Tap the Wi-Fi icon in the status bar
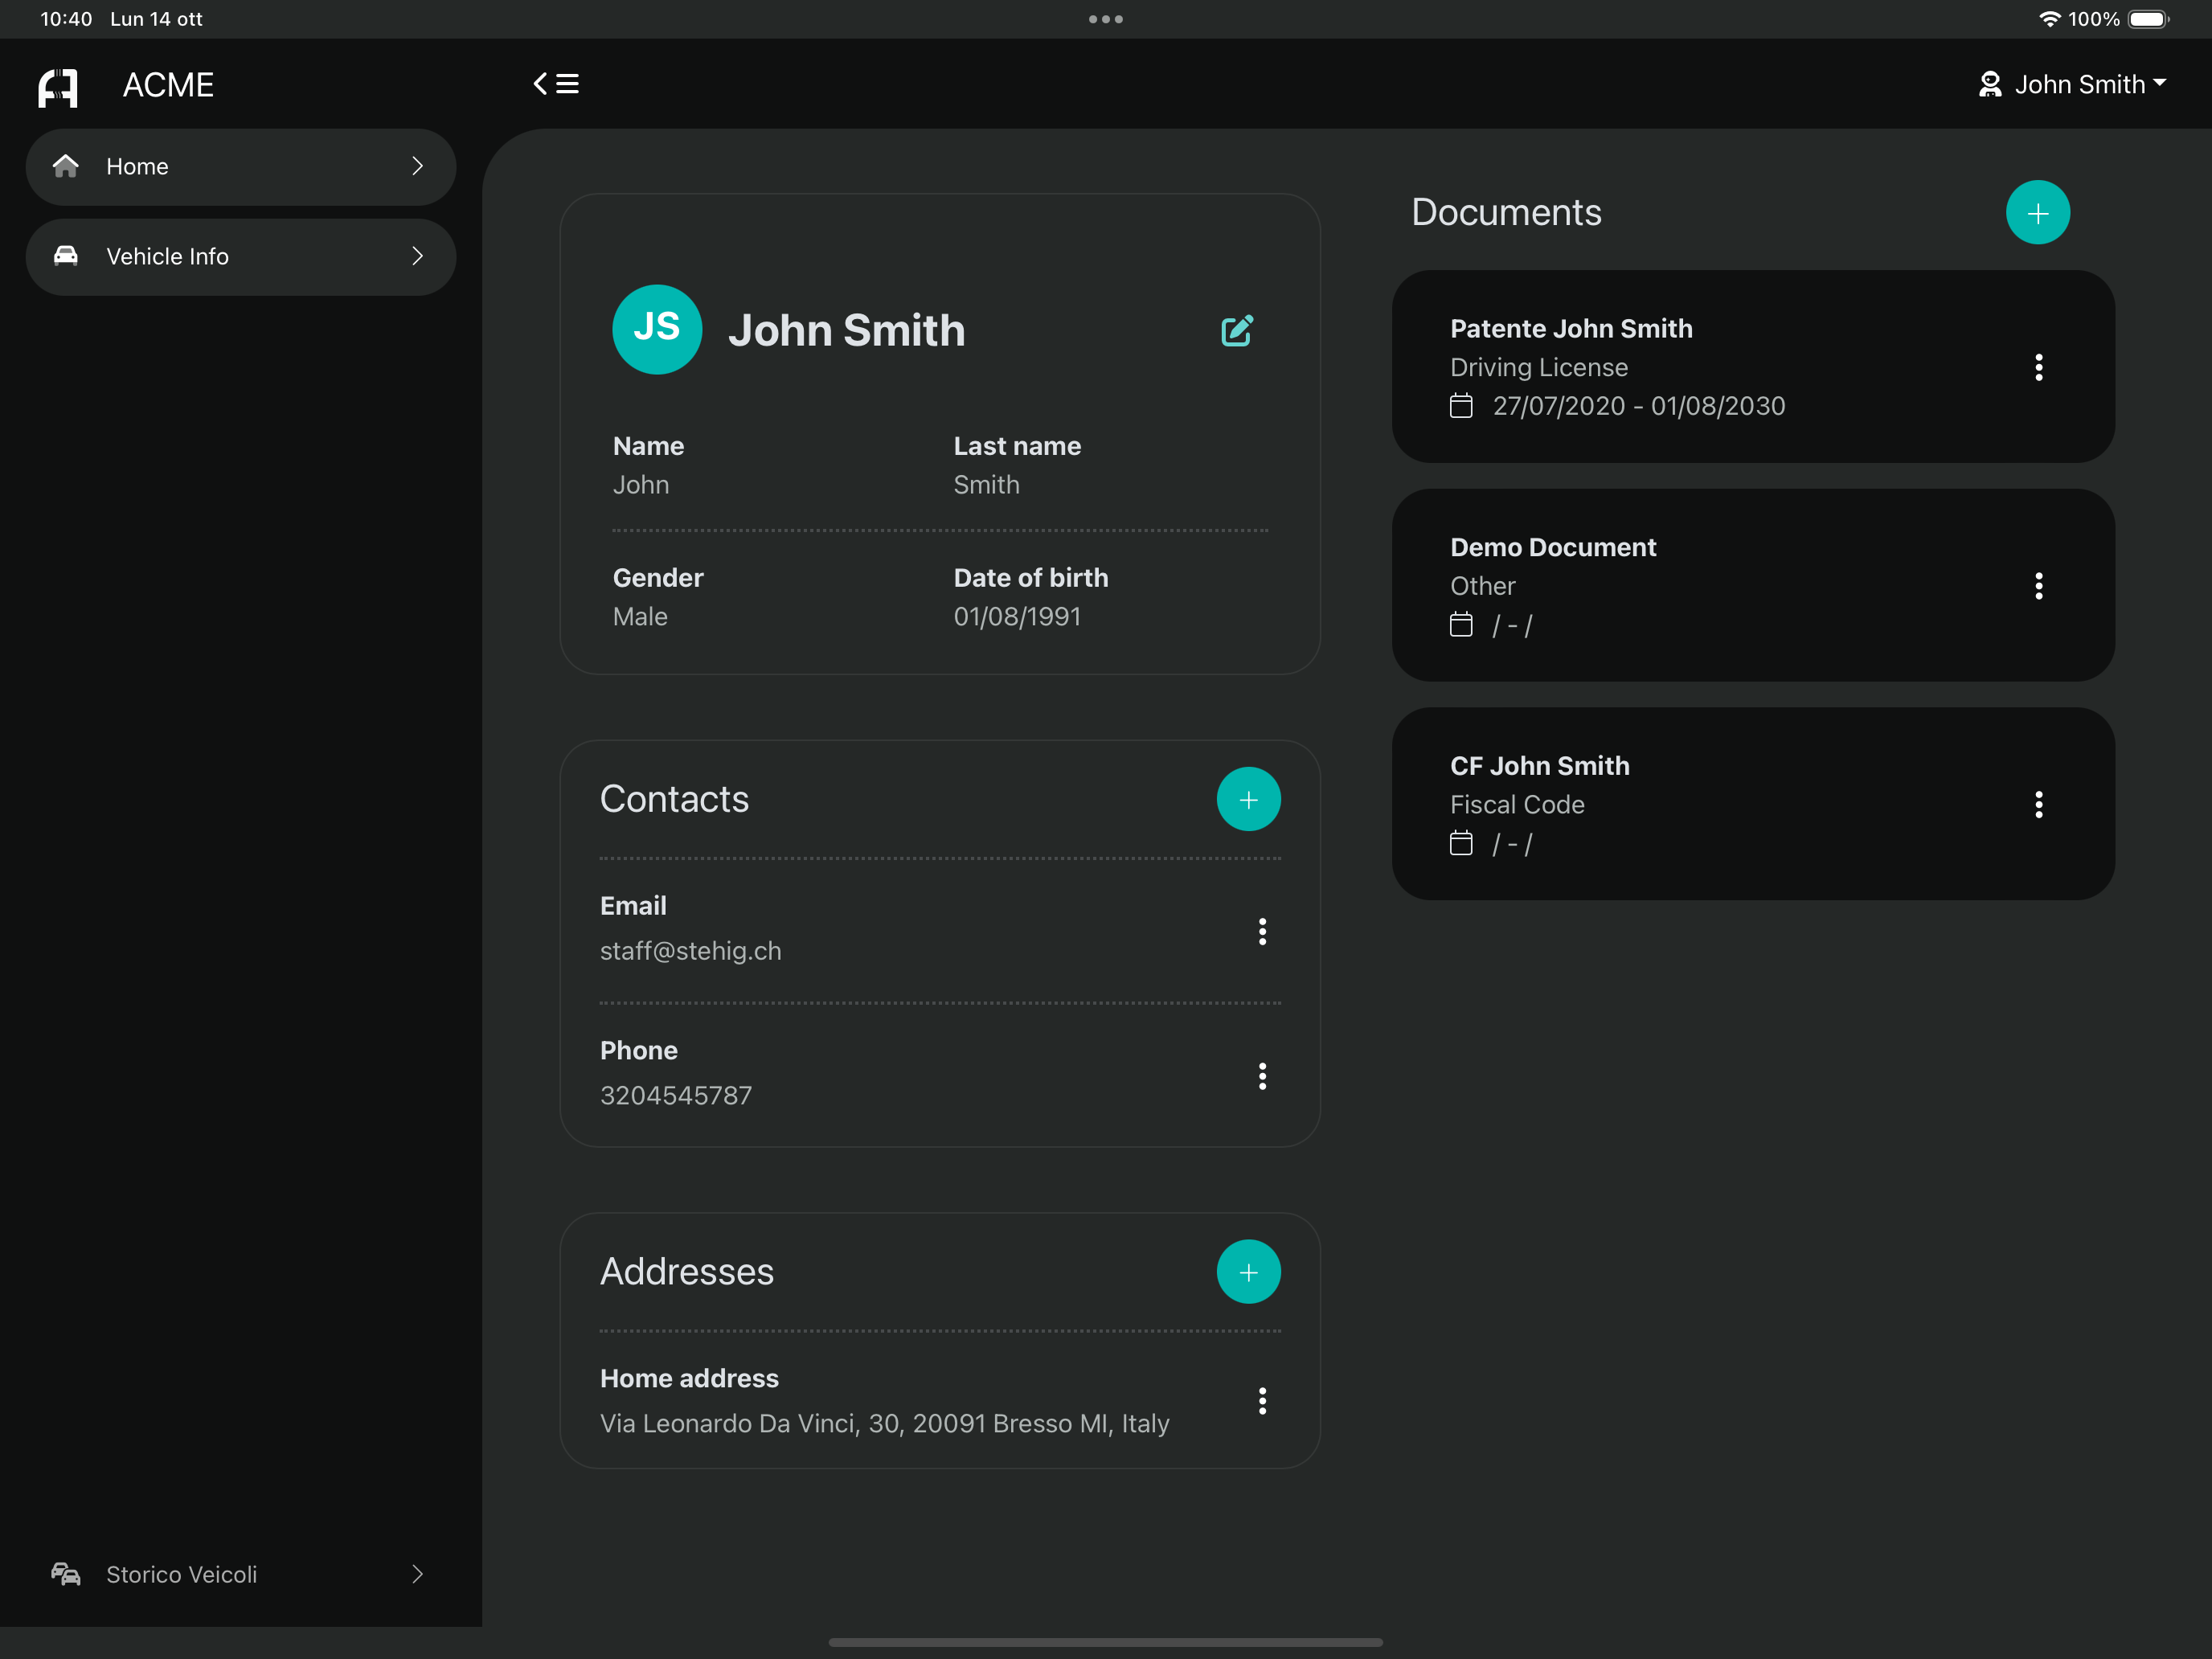Viewport: 2212px width, 1659px height. 2049,19
